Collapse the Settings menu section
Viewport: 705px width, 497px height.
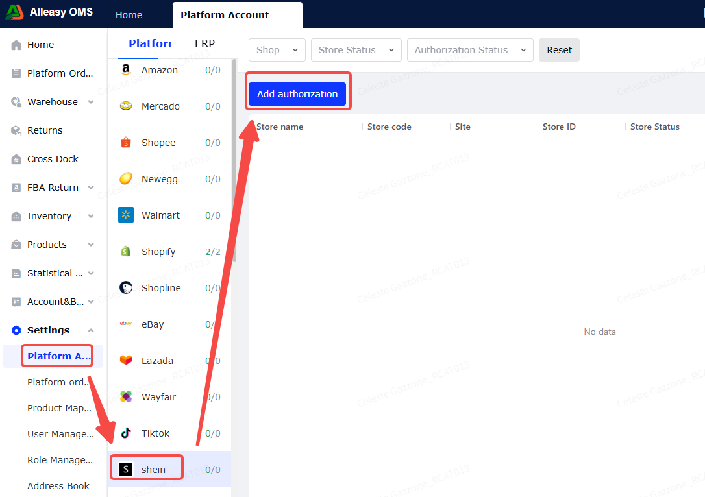pyautogui.click(x=91, y=330)
